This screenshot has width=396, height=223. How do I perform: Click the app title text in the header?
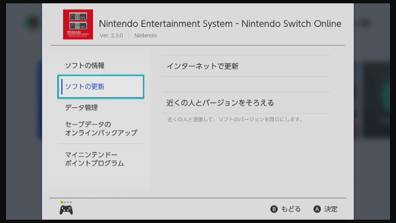(x=220, y=24)
